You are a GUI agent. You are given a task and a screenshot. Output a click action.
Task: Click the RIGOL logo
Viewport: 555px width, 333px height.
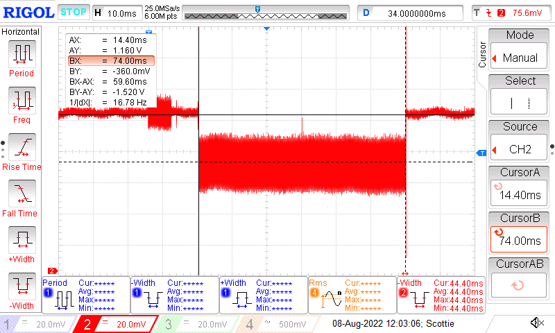pos(28,12)
